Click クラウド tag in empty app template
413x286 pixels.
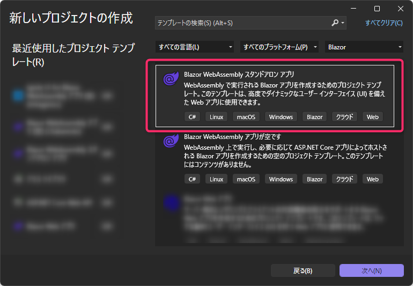[x=344, y=179]
